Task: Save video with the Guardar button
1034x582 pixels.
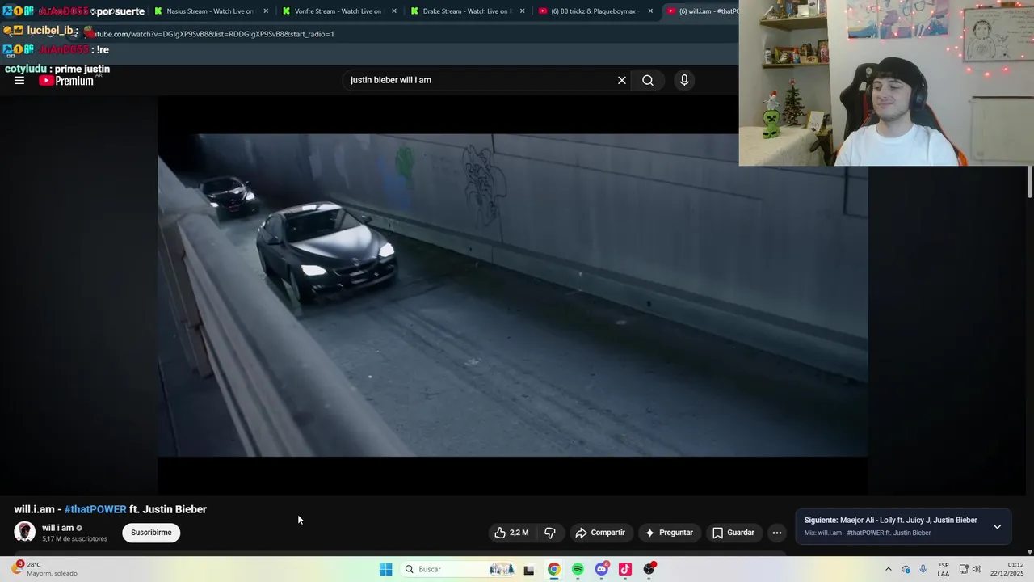Action: [733, 533]
